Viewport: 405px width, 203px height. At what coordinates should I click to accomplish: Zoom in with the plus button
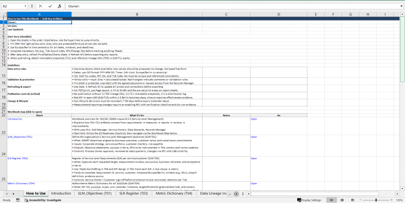(391, 200)
